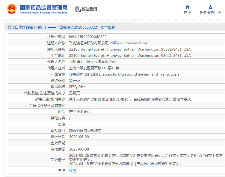The height and width of the screenshot is (177, 225).
Task: Click the expiry date 2025-06-08
Action: pyautogui.click(x=79, y=149)
